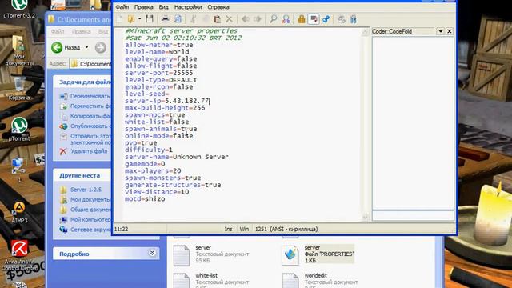Click the Find and replace icon
This screenshot has width=512, height=288.
click(x=286, y=19)
